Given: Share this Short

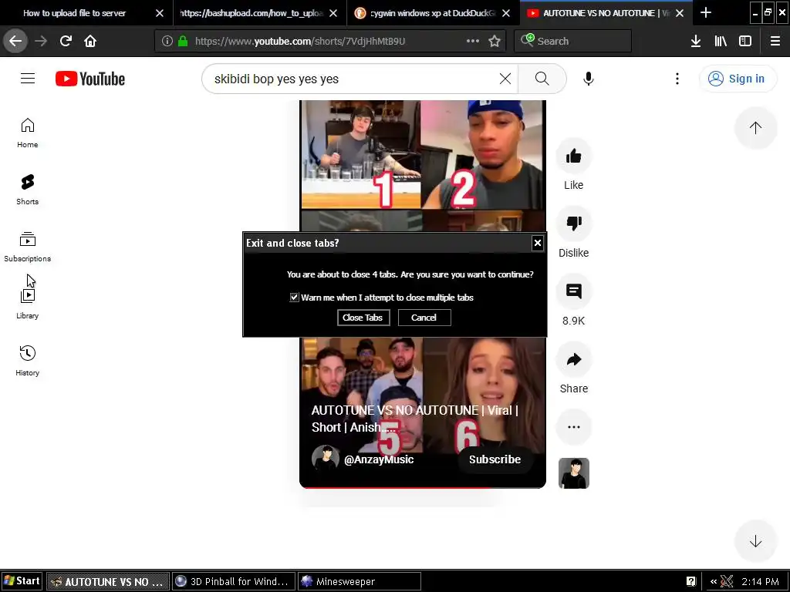Looking at the screenshot, I should (x=573, y=359).
